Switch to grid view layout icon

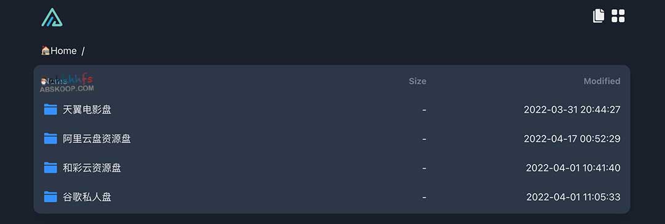(618, 16)
